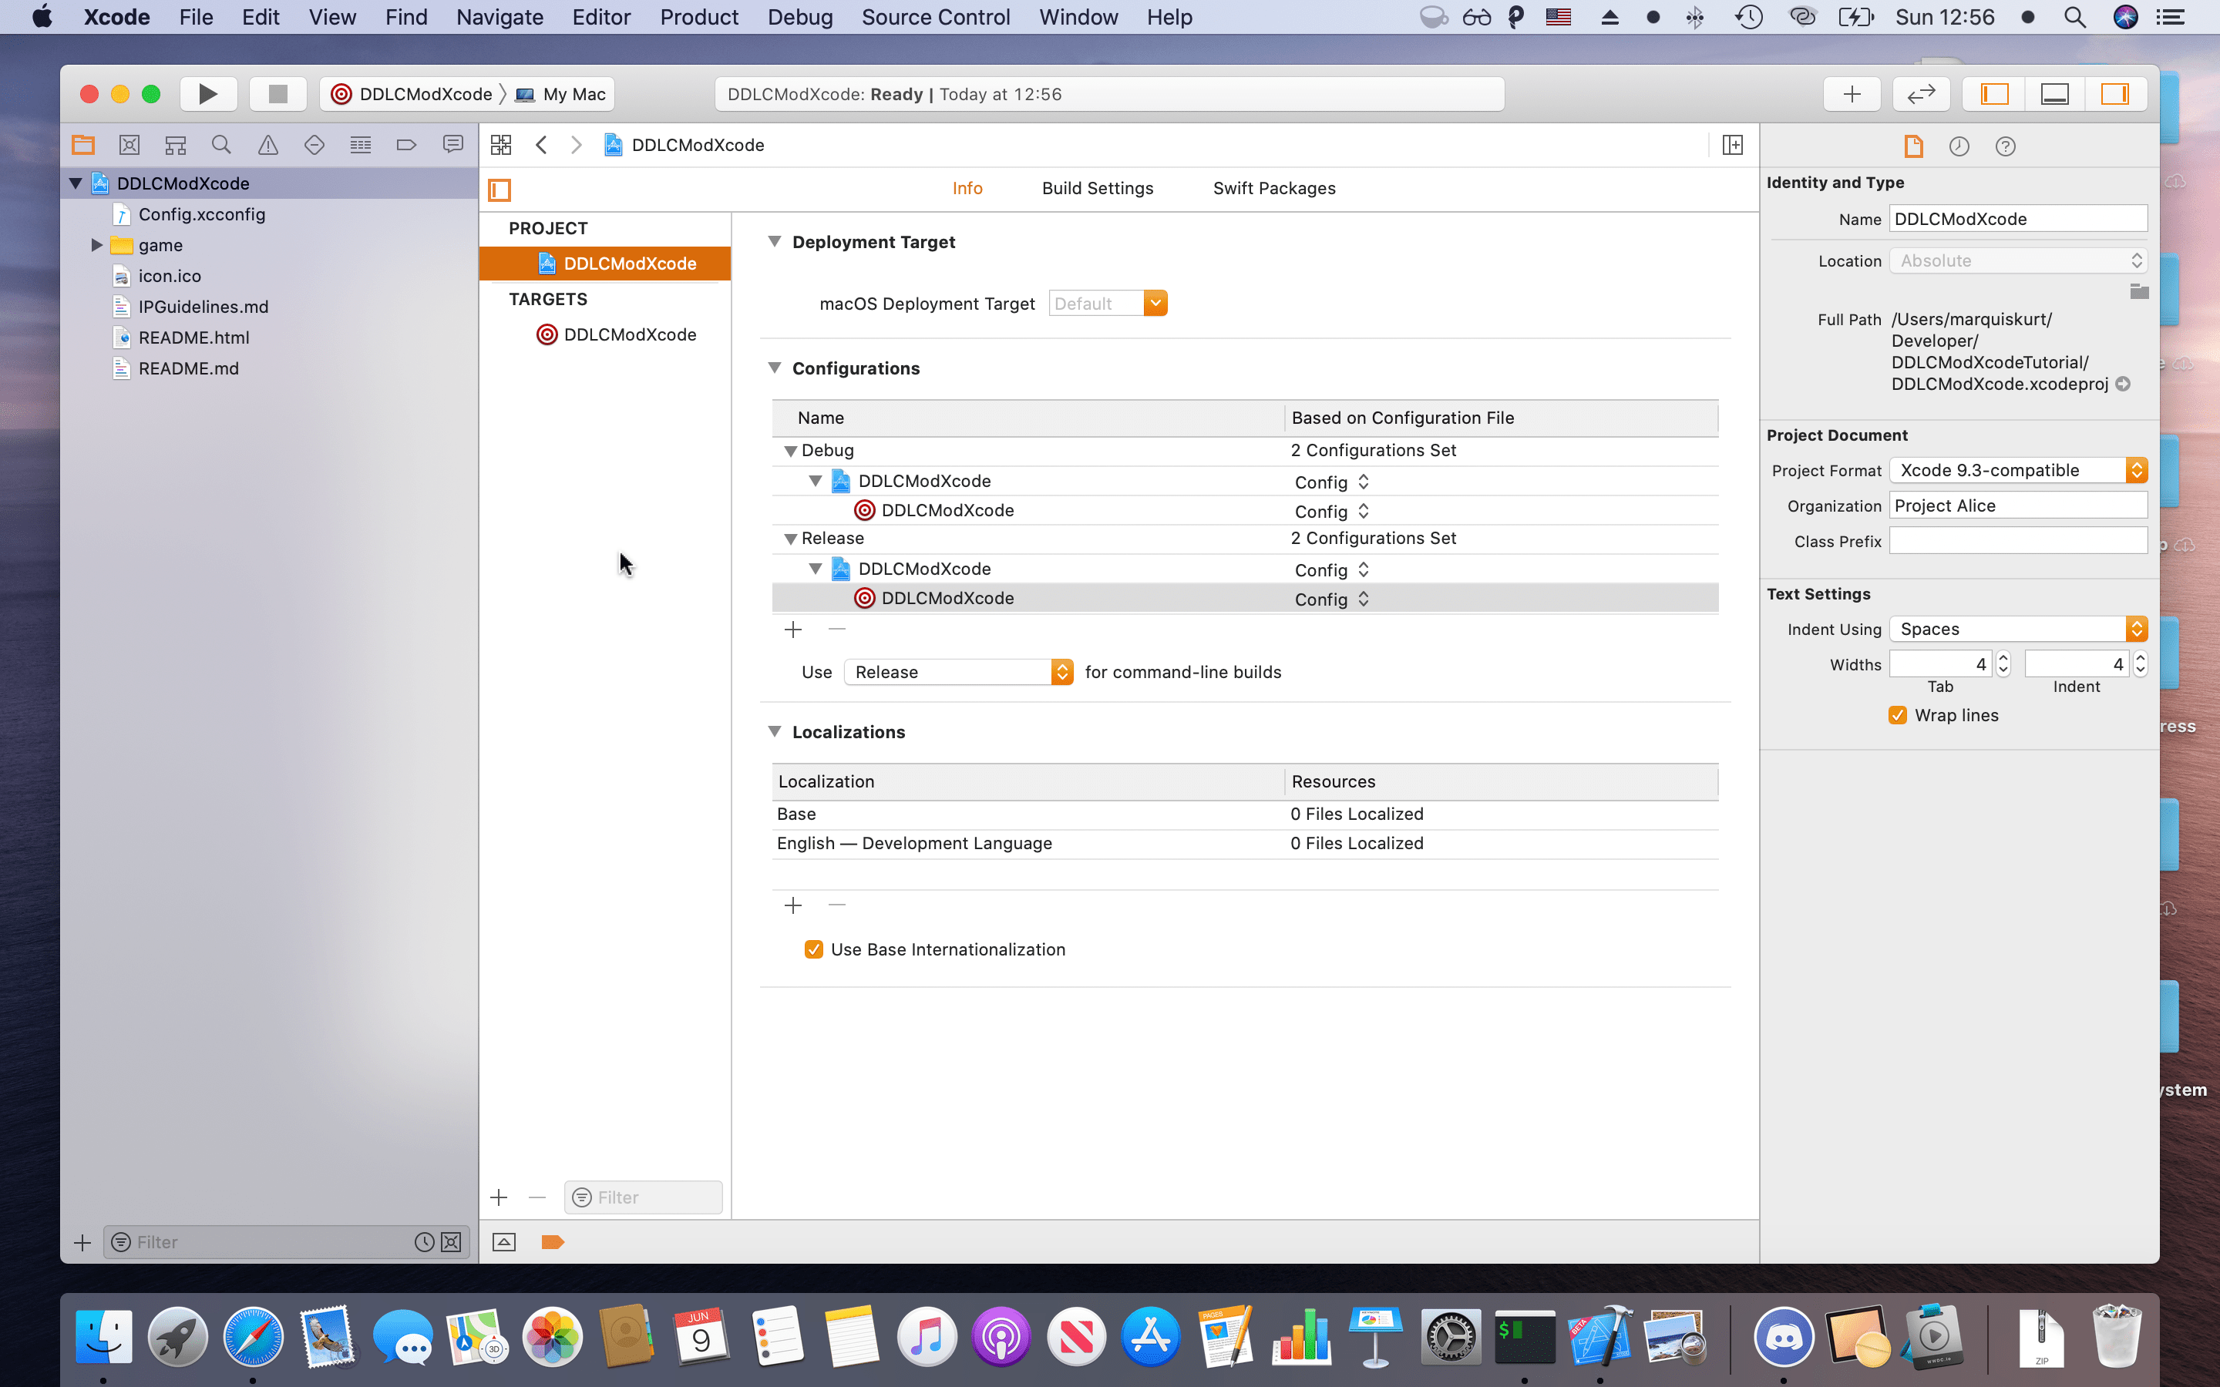Expand the game folder
The height and width of the screenshot is (1387, 2220).
point(96,245)
